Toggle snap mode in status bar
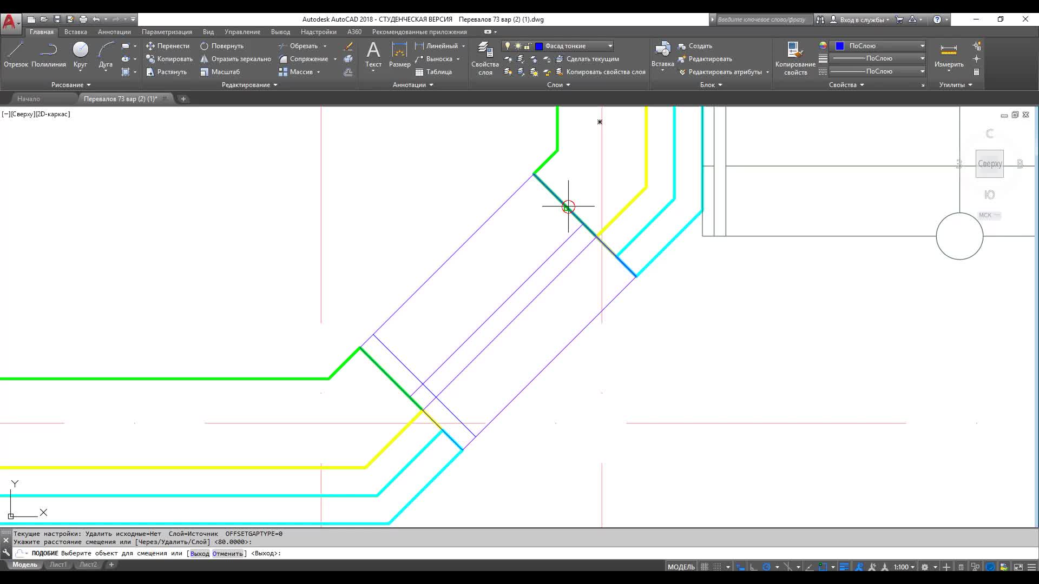This screenshot has width=1039, height=584. pos(717,567)
